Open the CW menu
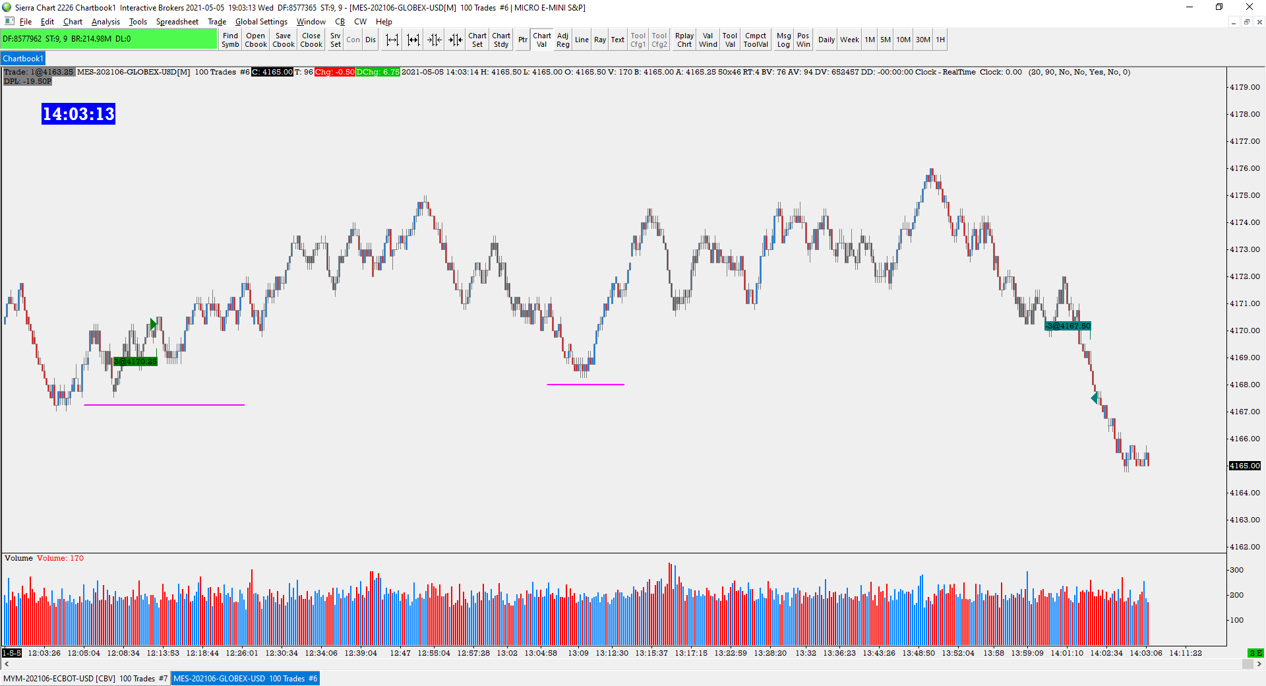1266x686 pixels. coord(360,22)
